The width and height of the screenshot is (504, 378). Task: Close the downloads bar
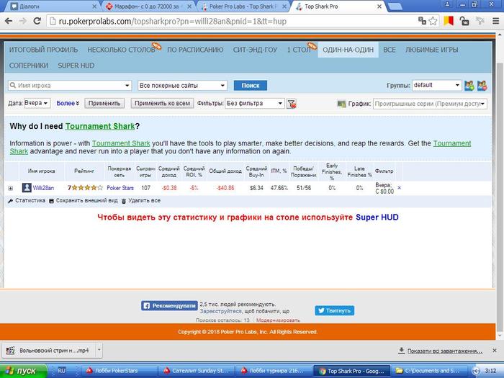[x=495, y=351]
